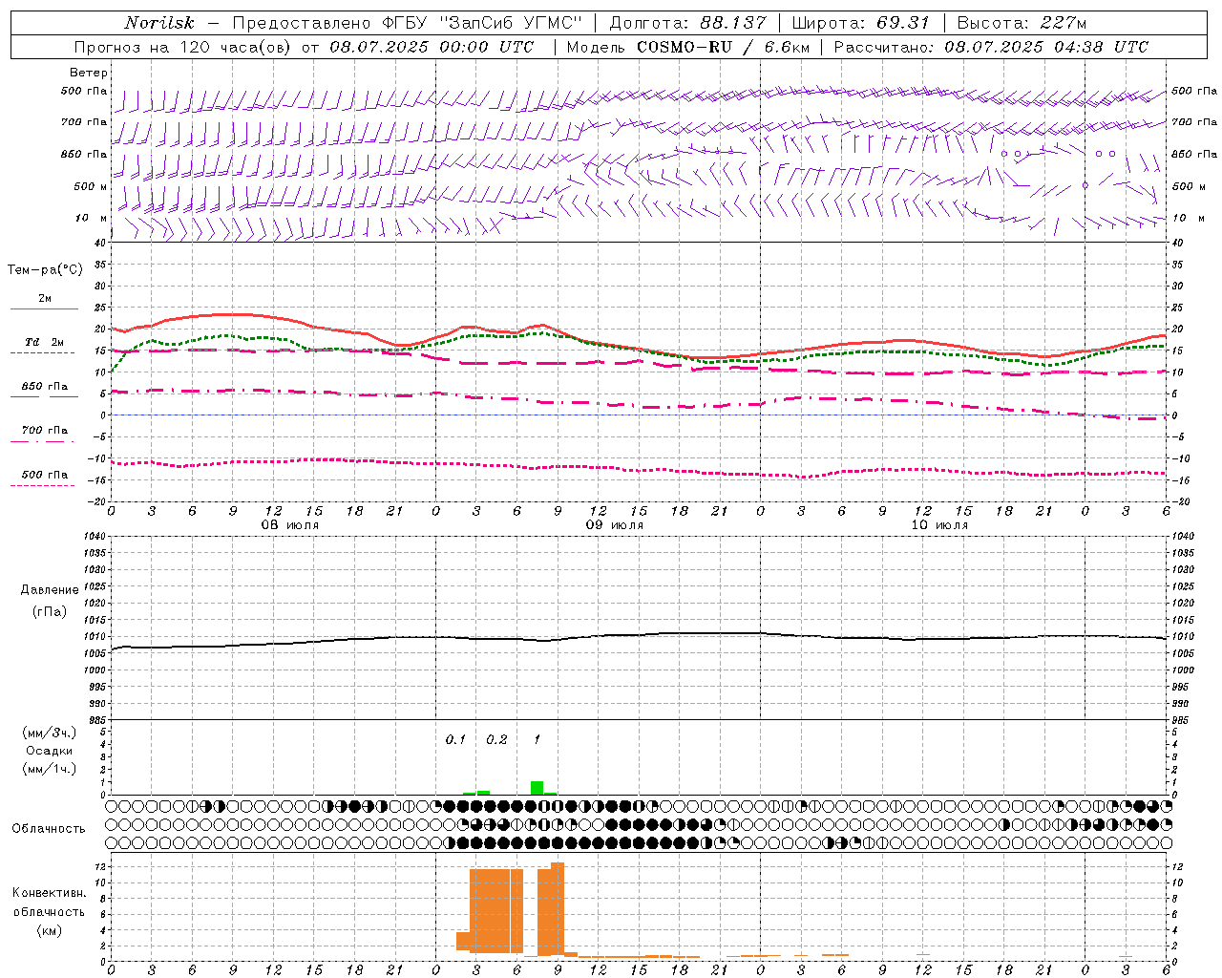1222x978 pixels.
Task: Click the (мм/1ч.) precipitation unit label
Action: [50, 769]
